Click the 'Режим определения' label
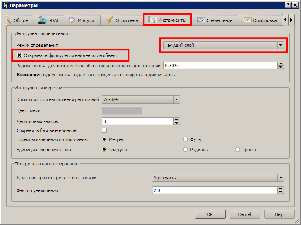Image resolution: width=301 pixels, height=225 pixels. point(37,46)
